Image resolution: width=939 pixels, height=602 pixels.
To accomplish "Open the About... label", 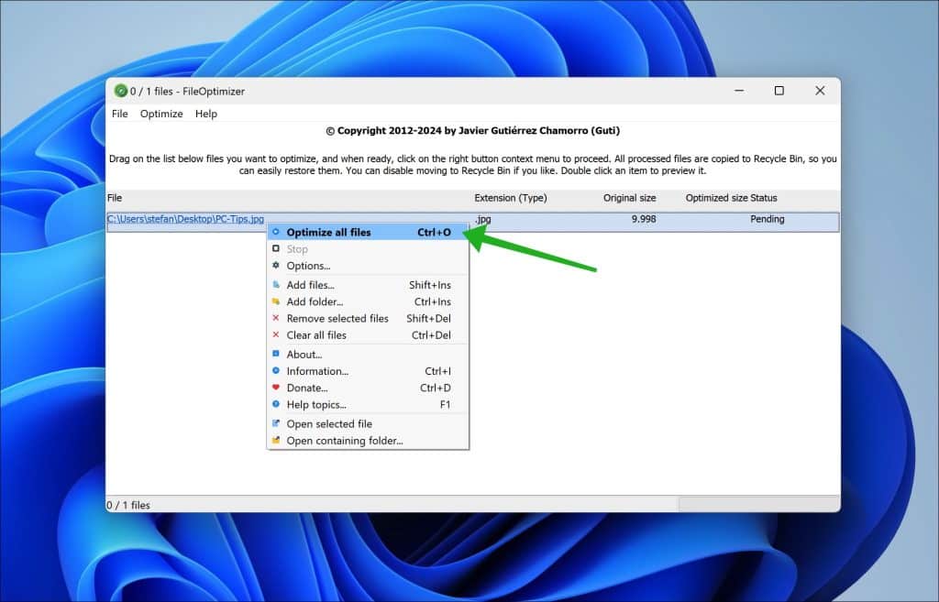I will (x=304, y=355).
